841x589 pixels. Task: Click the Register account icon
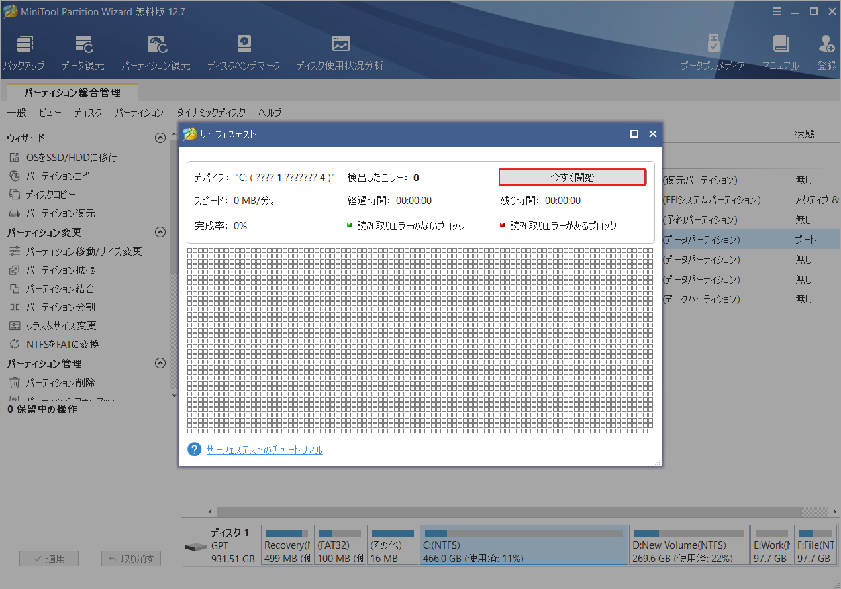point(827,53)
